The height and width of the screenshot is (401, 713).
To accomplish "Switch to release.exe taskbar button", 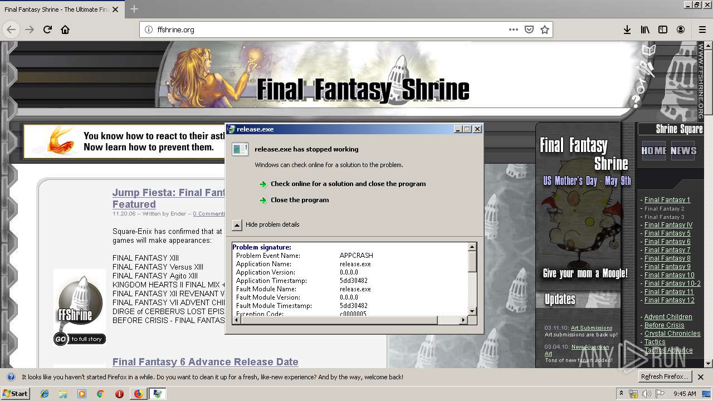I will (x=158, y=394).
